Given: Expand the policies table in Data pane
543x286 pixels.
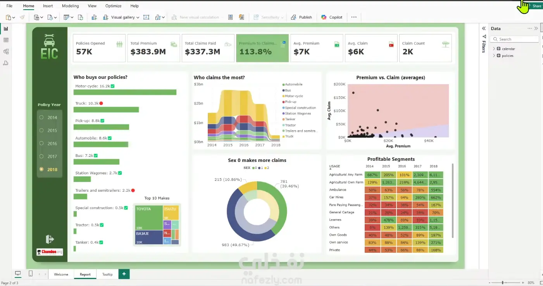Looking at the screenshot, I should (x=494, y=56).
